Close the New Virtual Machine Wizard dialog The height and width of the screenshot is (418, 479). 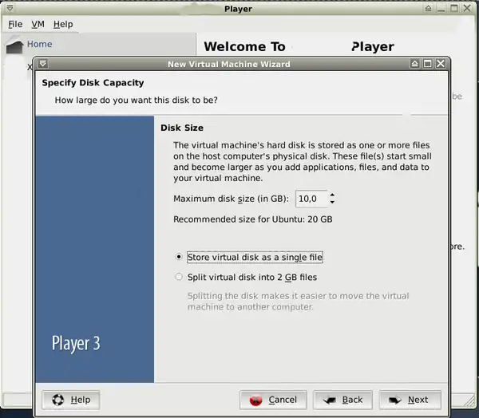tap(441, 64)
